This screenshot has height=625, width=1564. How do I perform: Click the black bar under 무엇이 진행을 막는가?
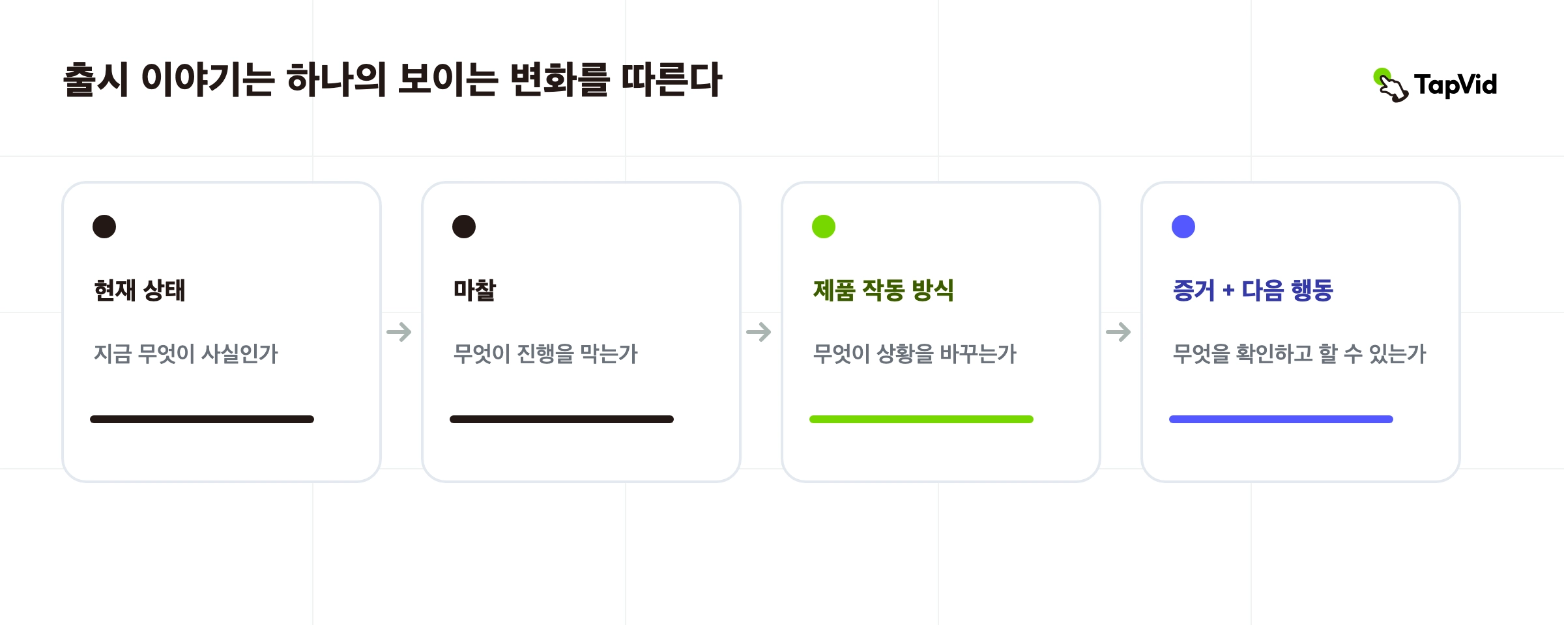(x=562, y=419)
